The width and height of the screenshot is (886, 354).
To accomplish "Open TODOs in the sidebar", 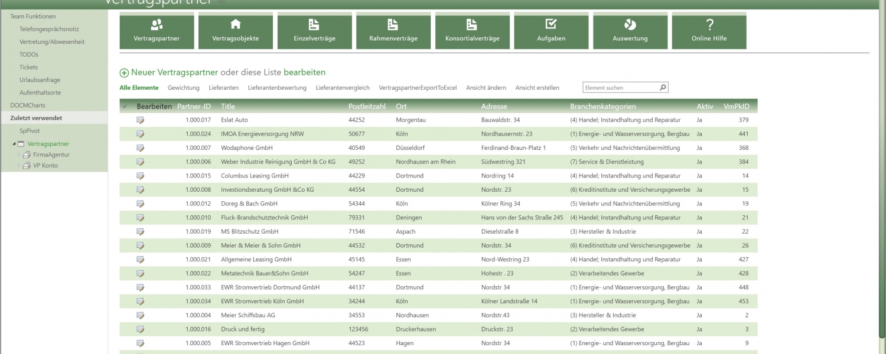I will pos(29,54).
